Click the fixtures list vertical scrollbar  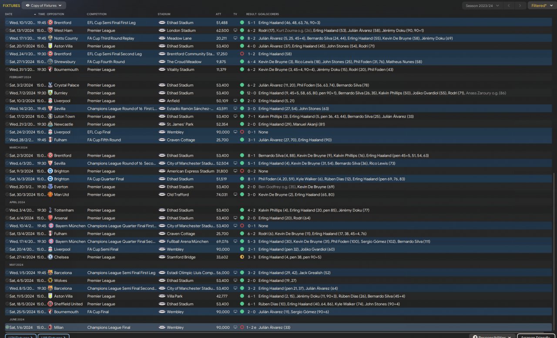(554, 252)
